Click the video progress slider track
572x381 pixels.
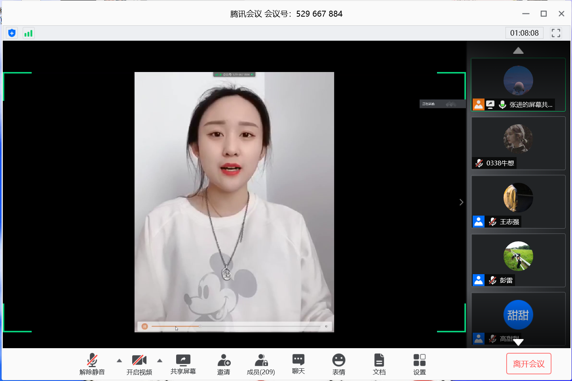[257, 326]
